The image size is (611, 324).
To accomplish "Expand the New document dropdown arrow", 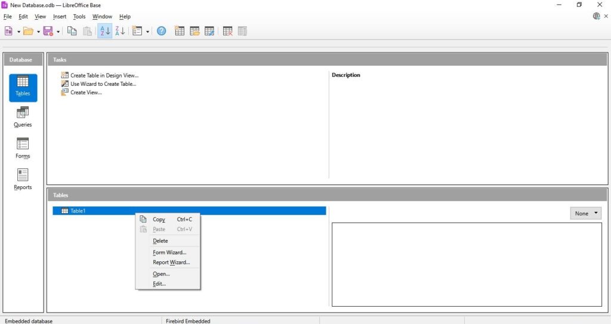I will [x=18, y=32].
